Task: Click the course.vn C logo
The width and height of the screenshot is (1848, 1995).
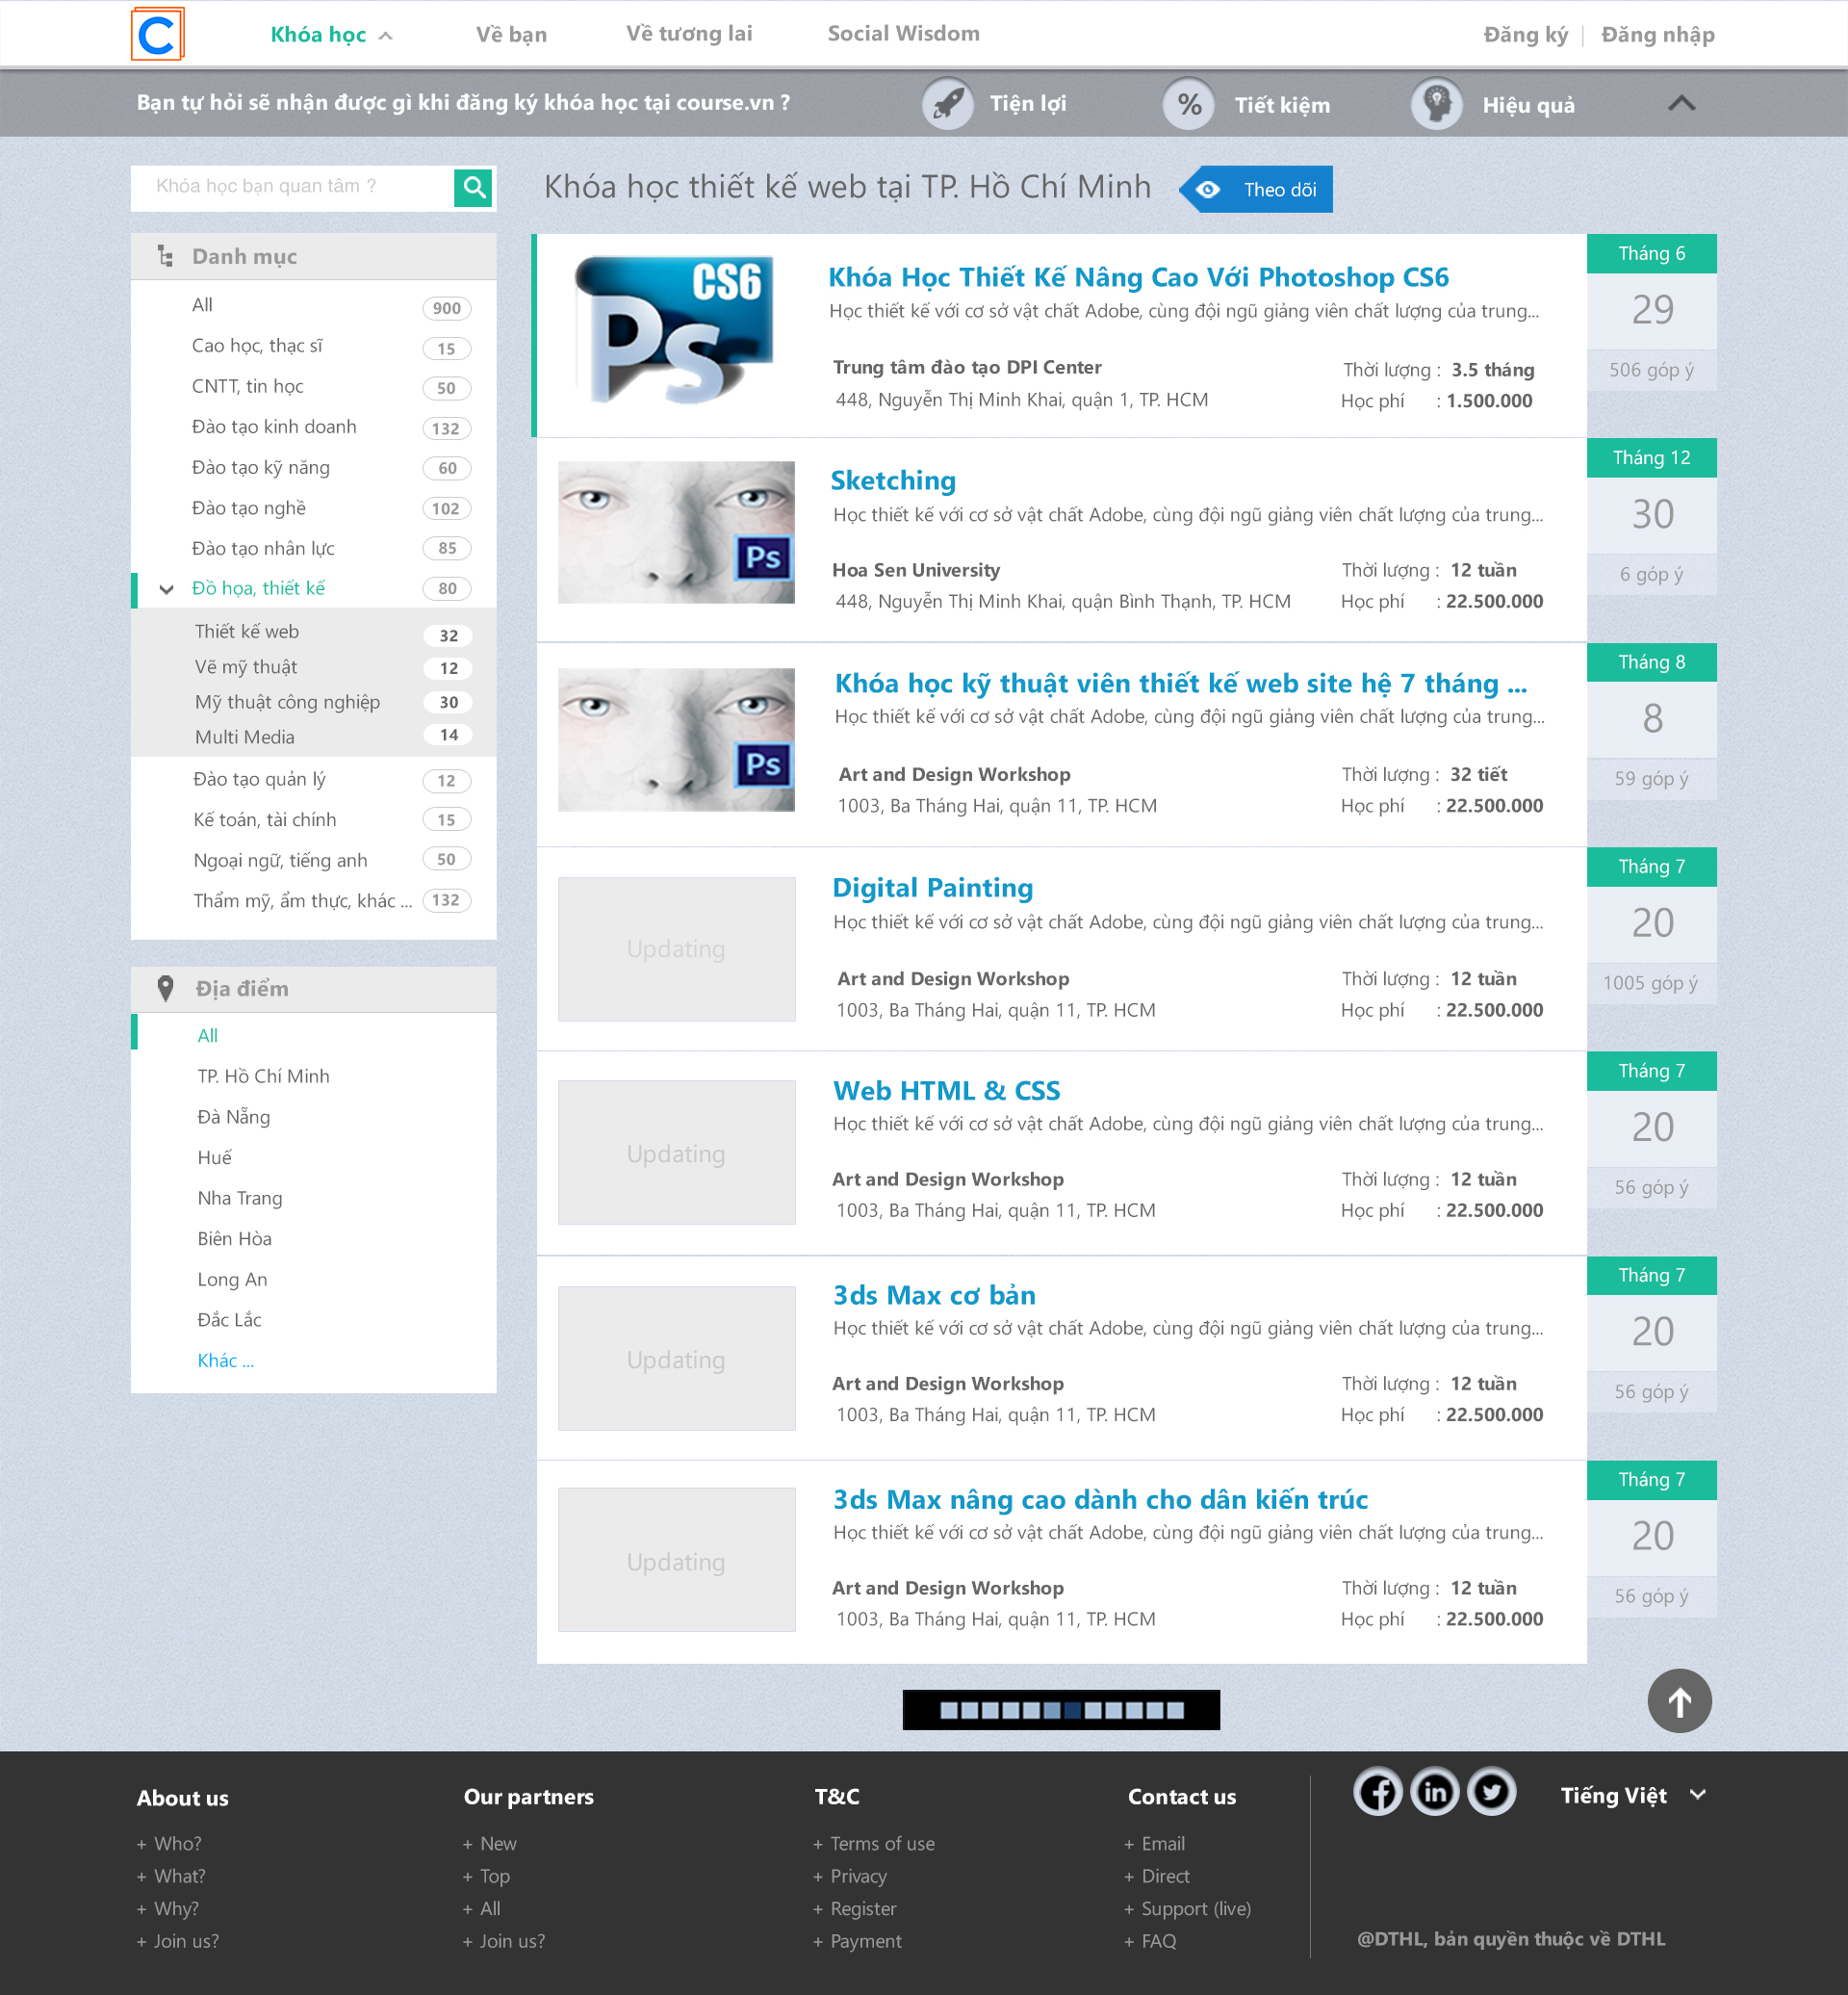Action: 157,35
